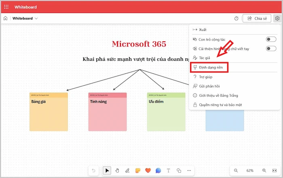Open the Trợ giúp help item
Viewport: 283px width, 178px height.
[x=234, y=77]
